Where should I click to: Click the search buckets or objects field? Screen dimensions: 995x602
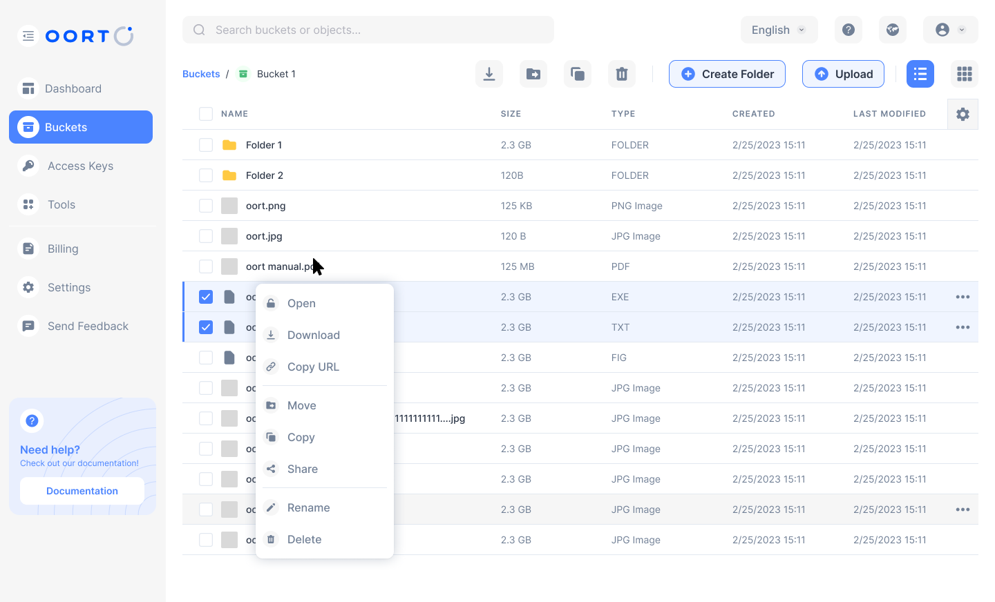click(368, 30)
